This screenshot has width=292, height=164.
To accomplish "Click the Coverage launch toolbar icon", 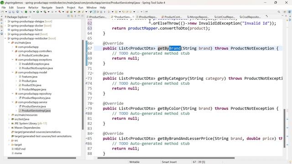I will click(x=45, y=12).
